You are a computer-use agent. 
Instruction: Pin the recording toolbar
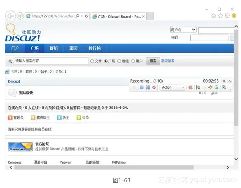point(224,81)
